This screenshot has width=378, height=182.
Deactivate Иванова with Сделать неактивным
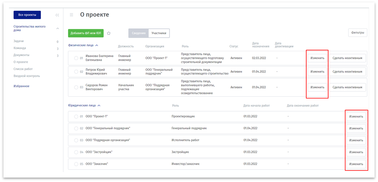coord(347,58)
